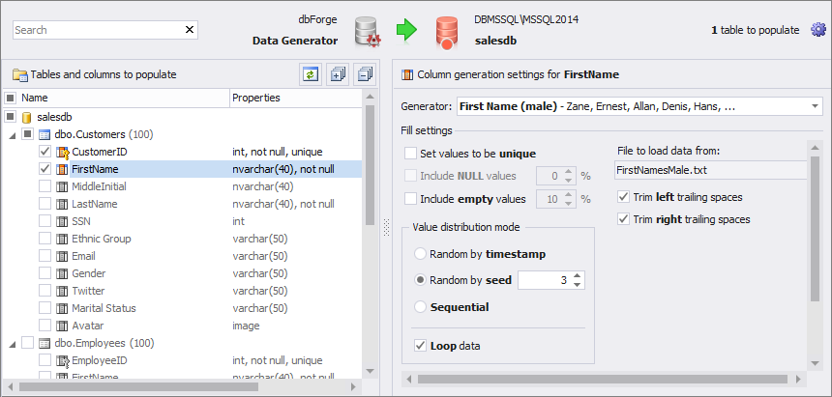The height and width of the screenshot is (397, 832).
Task: Click the Name column header
Action: [x=125, y=99]
